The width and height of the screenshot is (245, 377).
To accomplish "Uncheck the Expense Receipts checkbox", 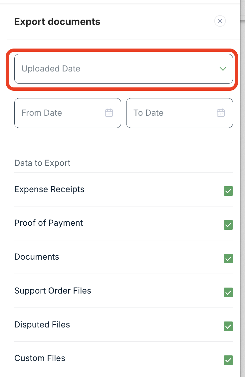I will tap(228, 191).
